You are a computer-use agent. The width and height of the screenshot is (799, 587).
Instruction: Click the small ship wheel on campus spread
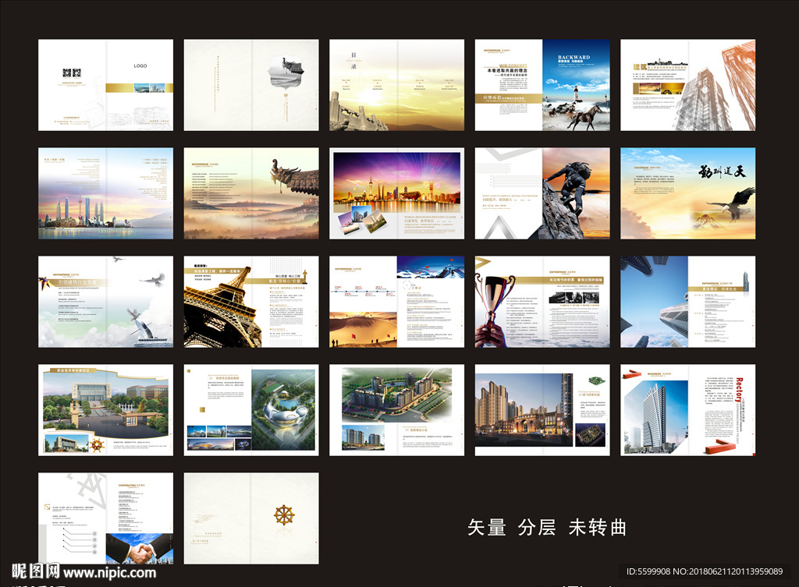click(97, 445)
